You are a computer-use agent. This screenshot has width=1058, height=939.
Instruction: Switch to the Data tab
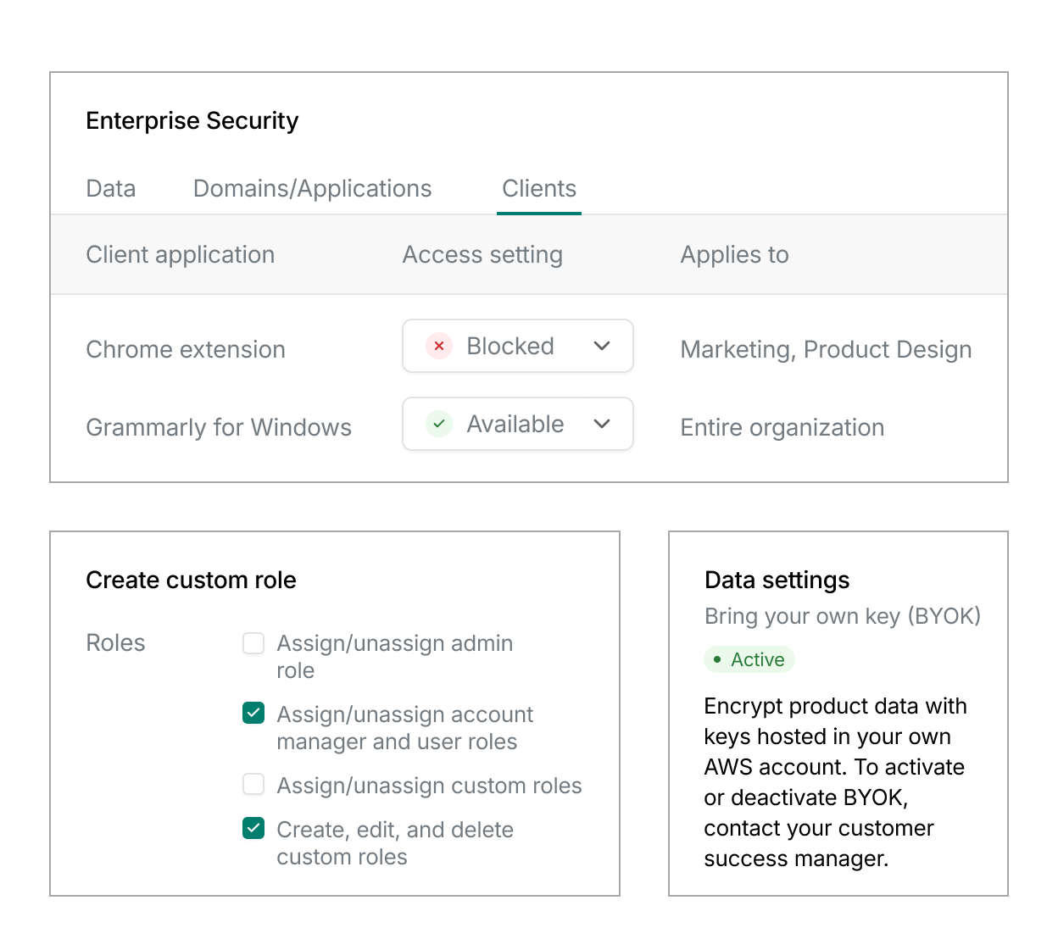[x=110, y=188]
